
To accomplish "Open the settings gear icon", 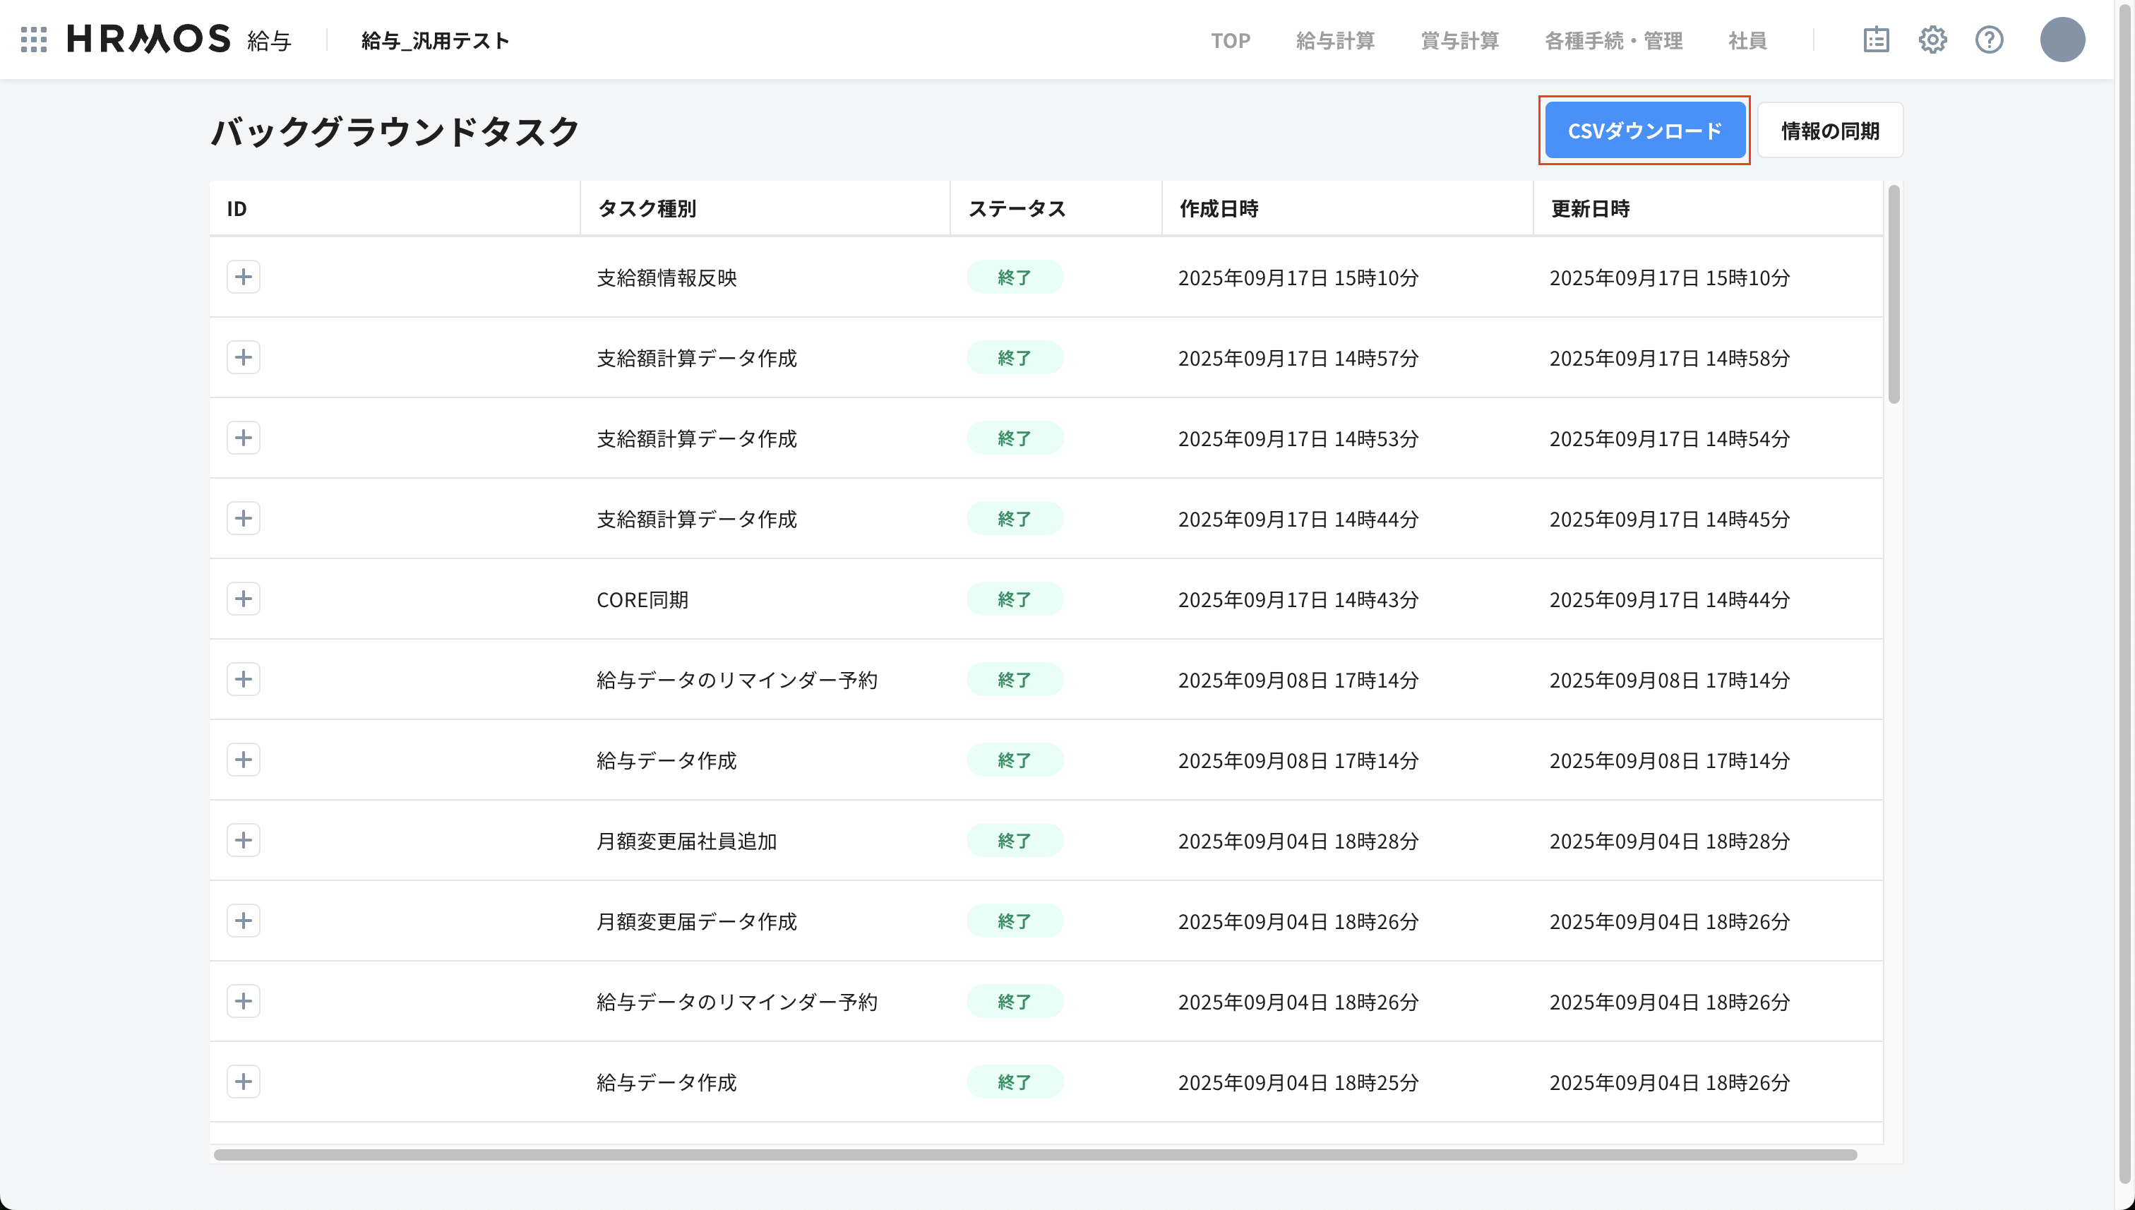I will click(1932, 39).
